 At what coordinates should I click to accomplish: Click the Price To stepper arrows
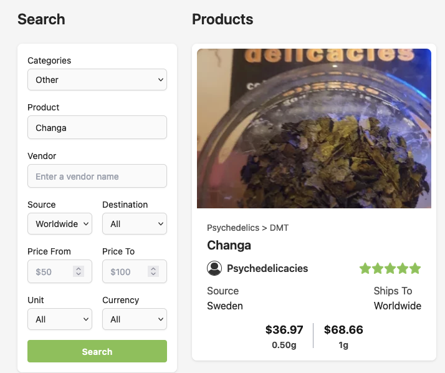[153, 272]
